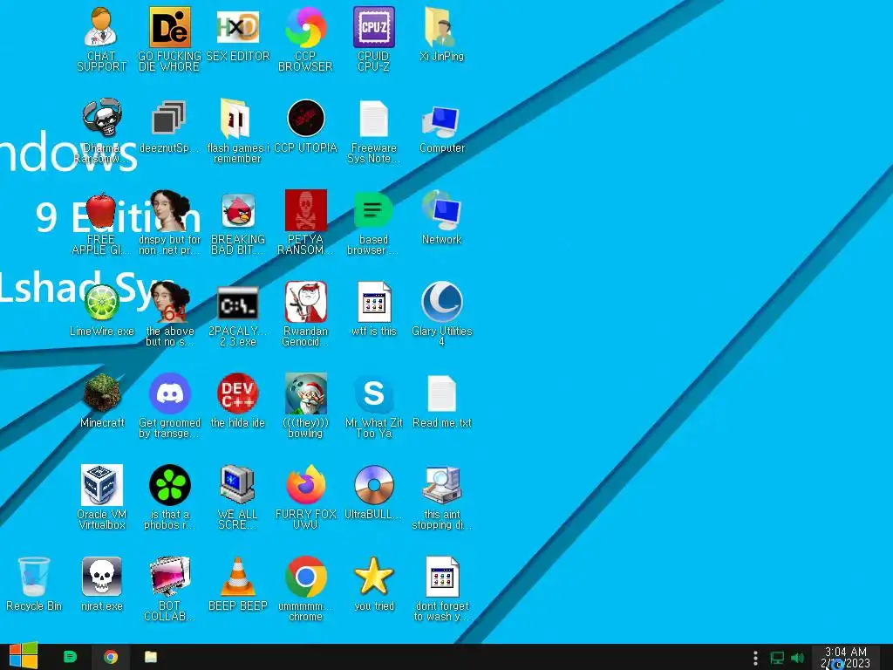This screenshot has width=893, height=670.
Task: Click the green browser taskbar icon
Action: [x=70, y=657]
